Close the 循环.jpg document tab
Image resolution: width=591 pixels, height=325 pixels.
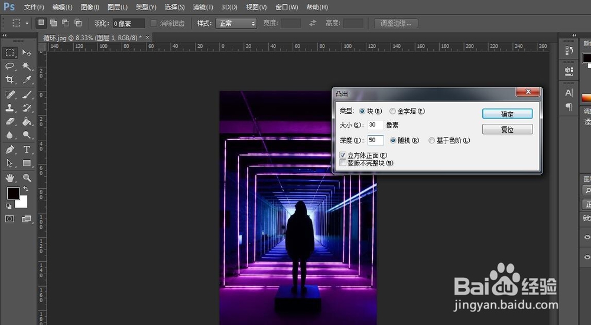pyautogui.click(x=147, y=37)
